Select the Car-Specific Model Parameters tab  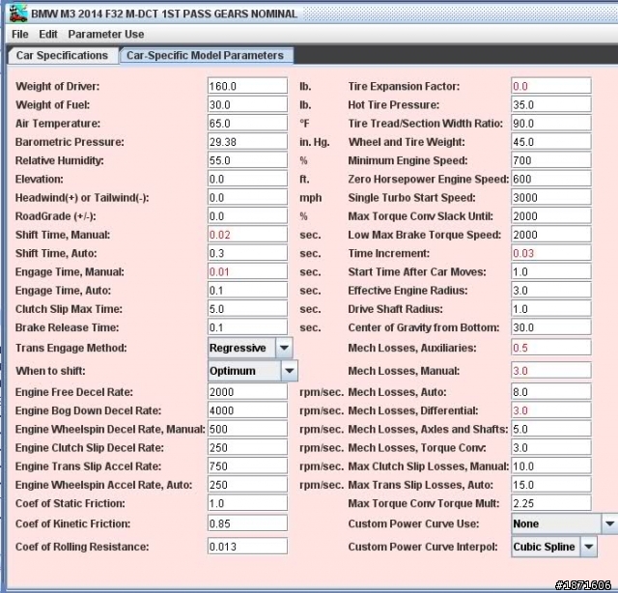tap(206, 55)
